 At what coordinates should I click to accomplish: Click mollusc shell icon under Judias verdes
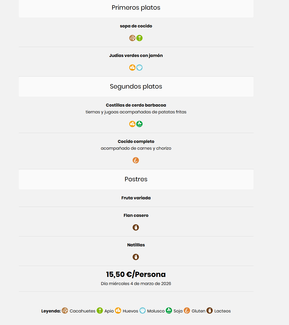(140, 68)
